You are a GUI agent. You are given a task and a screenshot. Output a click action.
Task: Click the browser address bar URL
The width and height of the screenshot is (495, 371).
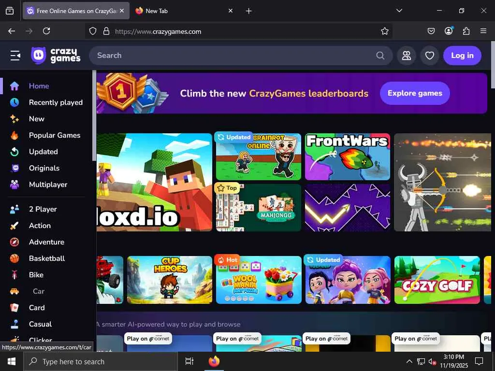pos(158,31)
